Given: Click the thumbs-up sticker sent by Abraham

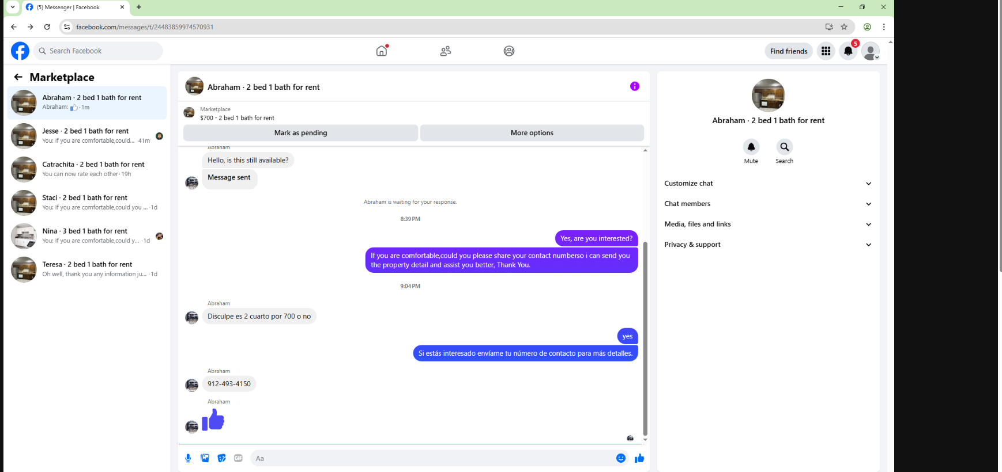Looking at the screenshot, I should click(x=213, y=420).
